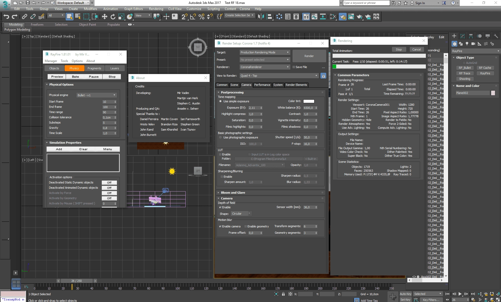Viewport: 501px width, 302px height.
Task: Choose Rectangular Selection Region tool
Action: 86,17
